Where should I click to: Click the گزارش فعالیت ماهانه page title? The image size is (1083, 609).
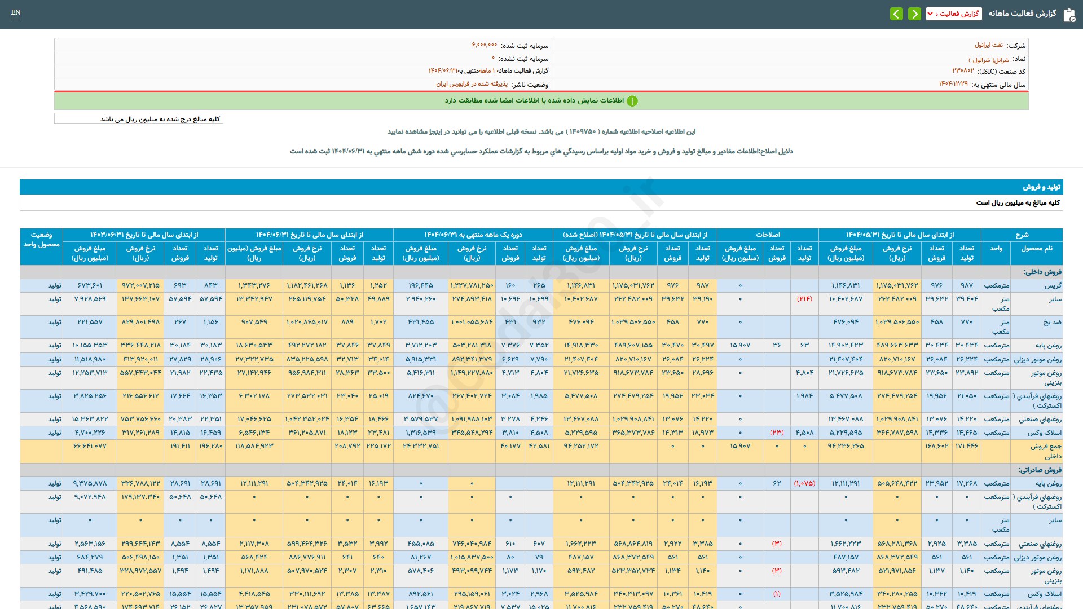tap(1022, 14)
